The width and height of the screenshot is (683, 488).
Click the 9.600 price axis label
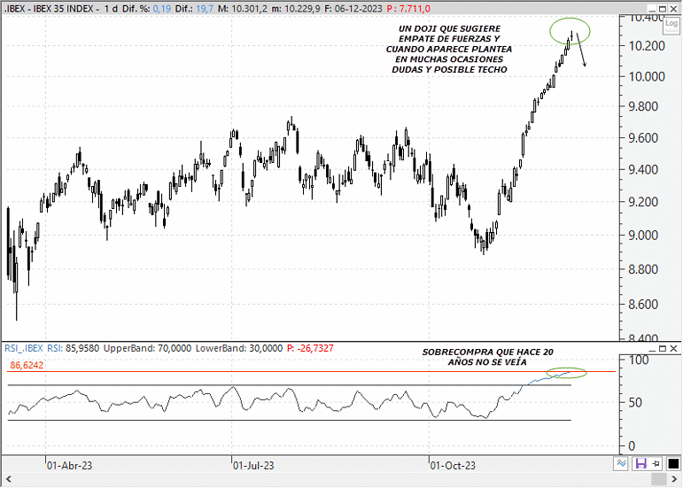click(x=643, y=138)
